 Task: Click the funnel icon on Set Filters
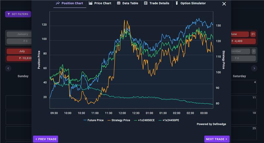pyautogui.click(x=9, y=14)
